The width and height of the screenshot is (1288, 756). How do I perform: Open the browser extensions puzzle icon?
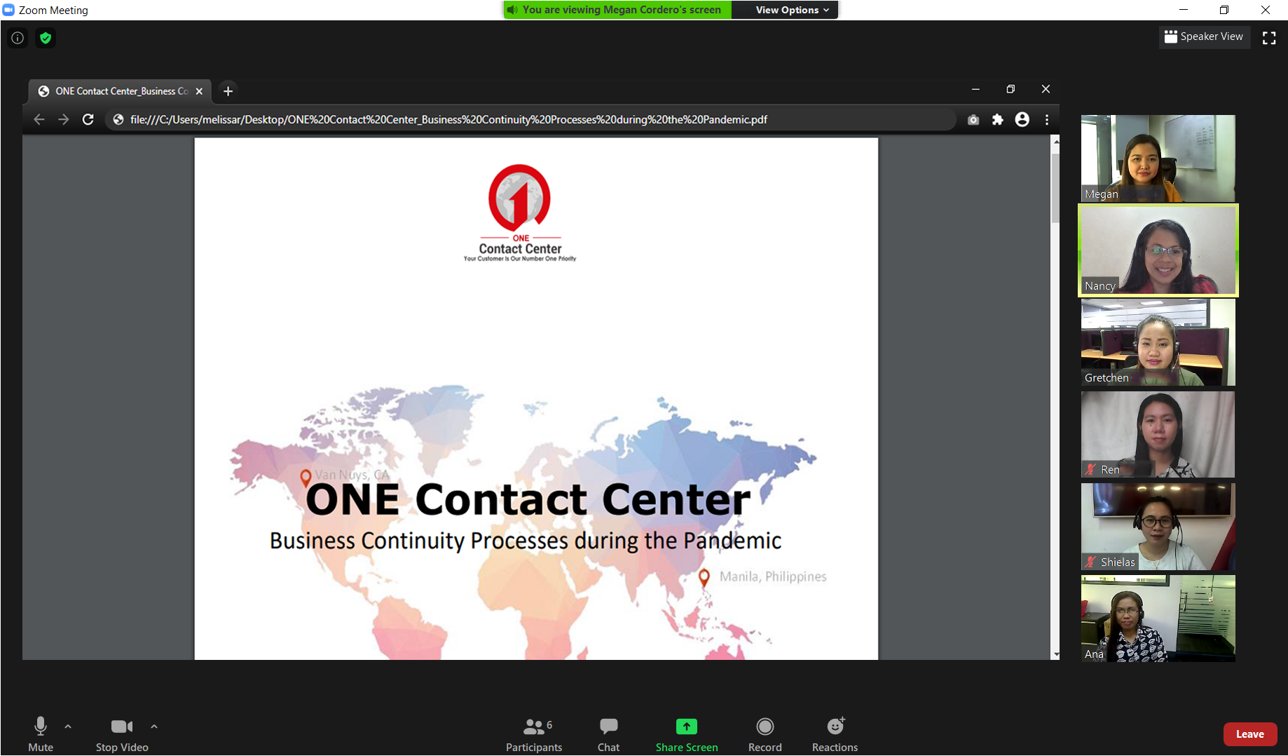pos(997,120)
